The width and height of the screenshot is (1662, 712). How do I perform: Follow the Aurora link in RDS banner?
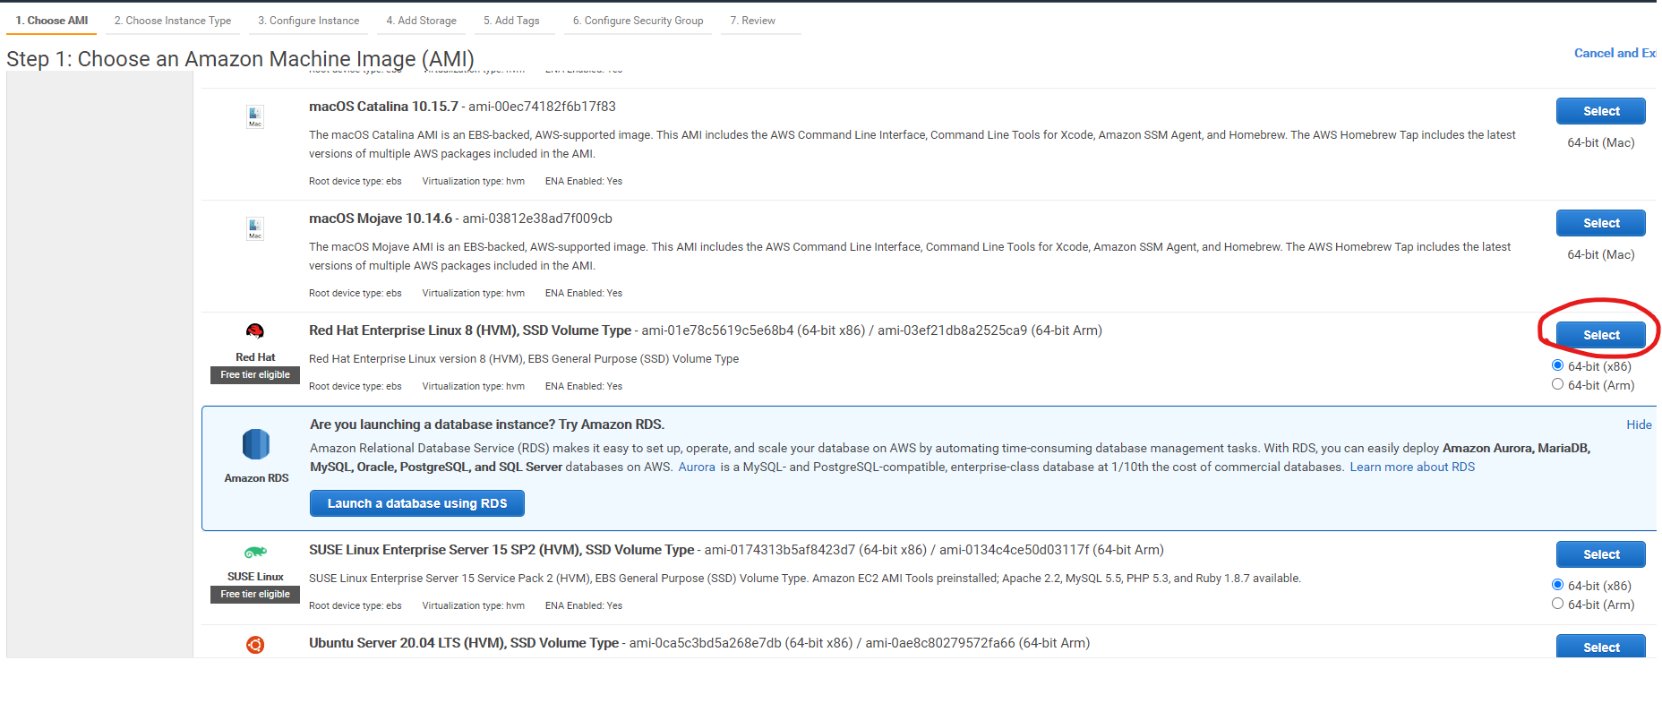(697, 467)
